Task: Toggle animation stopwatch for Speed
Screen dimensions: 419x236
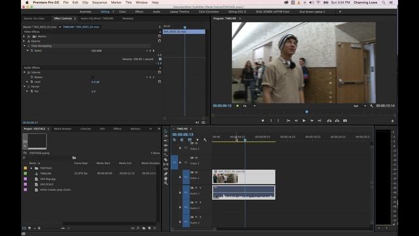Action: (x=32, y=50)
